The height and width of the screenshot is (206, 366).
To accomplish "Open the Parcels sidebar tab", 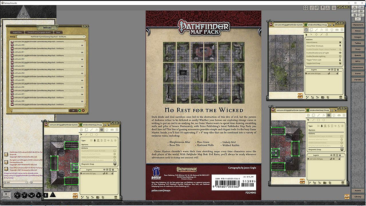I will tap(358, 80).
